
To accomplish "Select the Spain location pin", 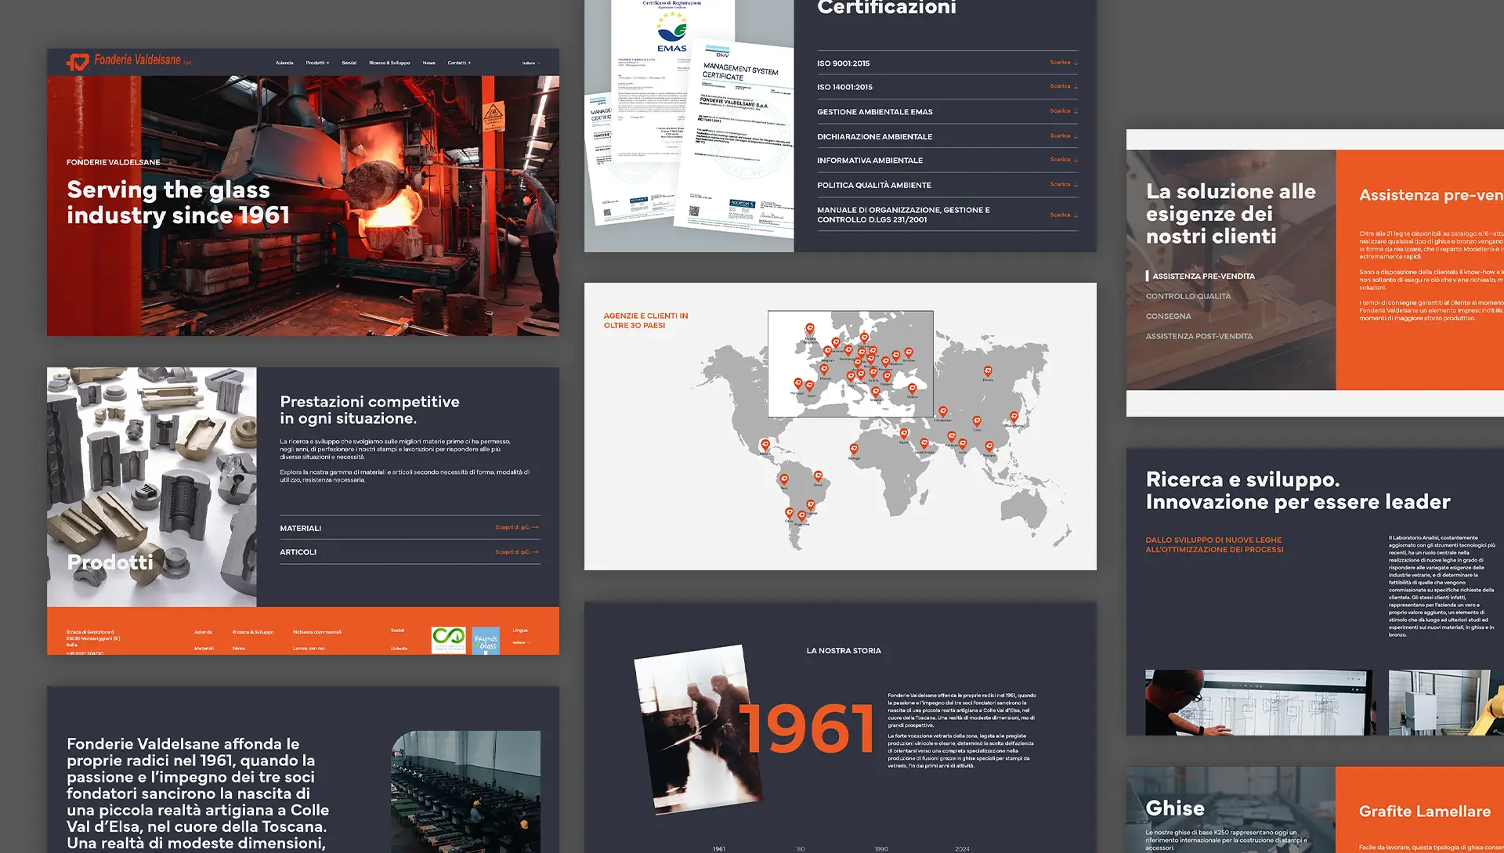I will coord(810,386).
